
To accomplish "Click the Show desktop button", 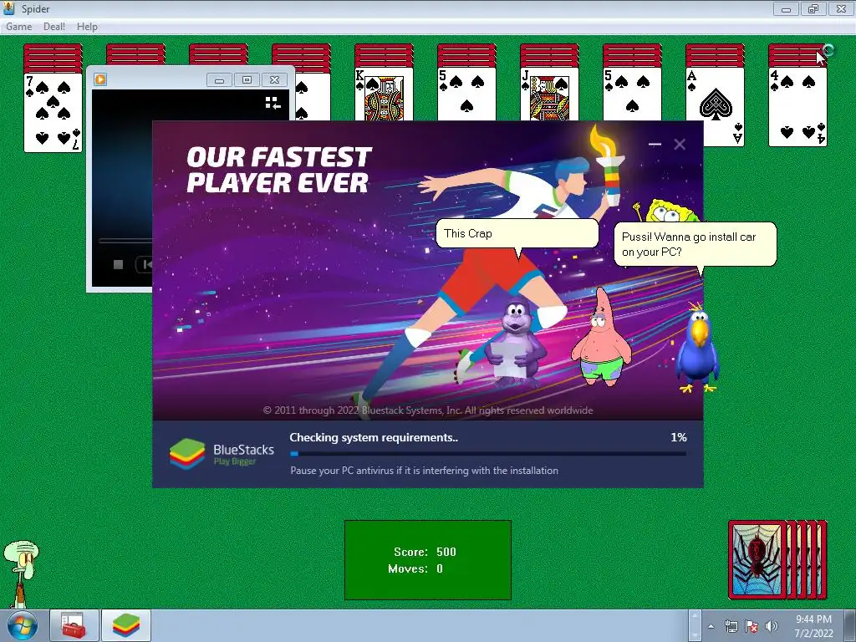I will [x=851, y=625].
